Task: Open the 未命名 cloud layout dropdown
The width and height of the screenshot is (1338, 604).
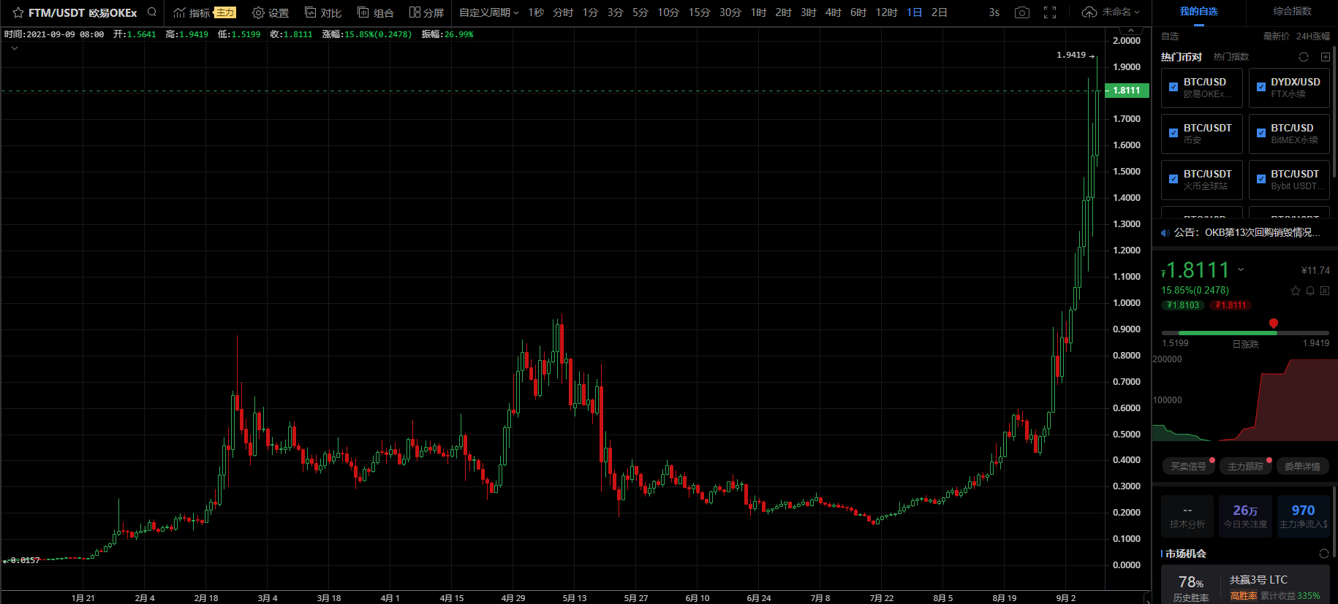Action: [1111, 12]
